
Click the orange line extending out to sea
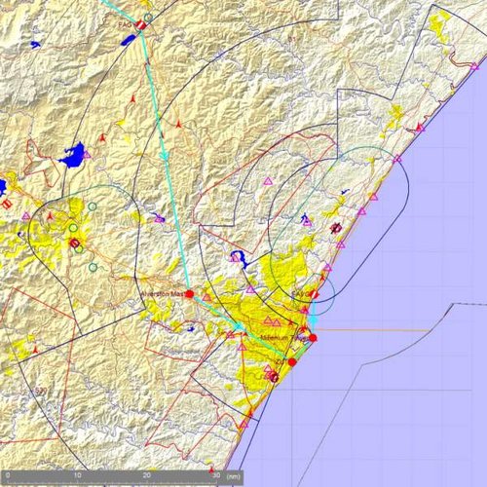pos(373,330)
